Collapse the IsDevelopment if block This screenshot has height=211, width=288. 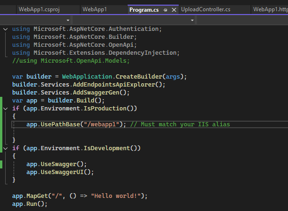click(6, 148)
